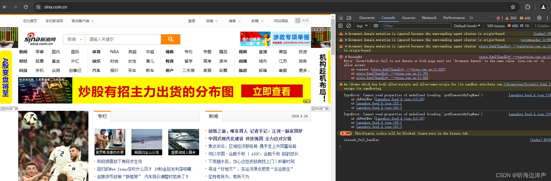Show more DevTools tabs chevron
This screenshot has width=551, height=181.
pos(471,18)
